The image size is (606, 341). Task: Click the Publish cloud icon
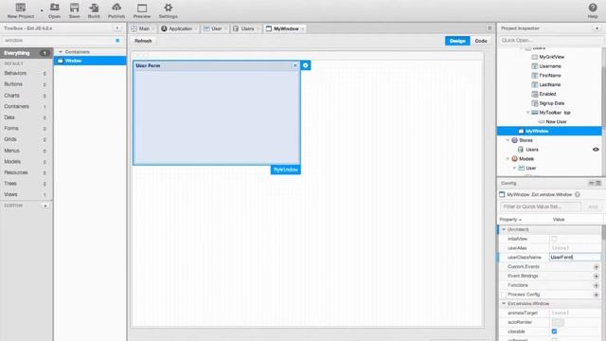(x=116, y=8)
